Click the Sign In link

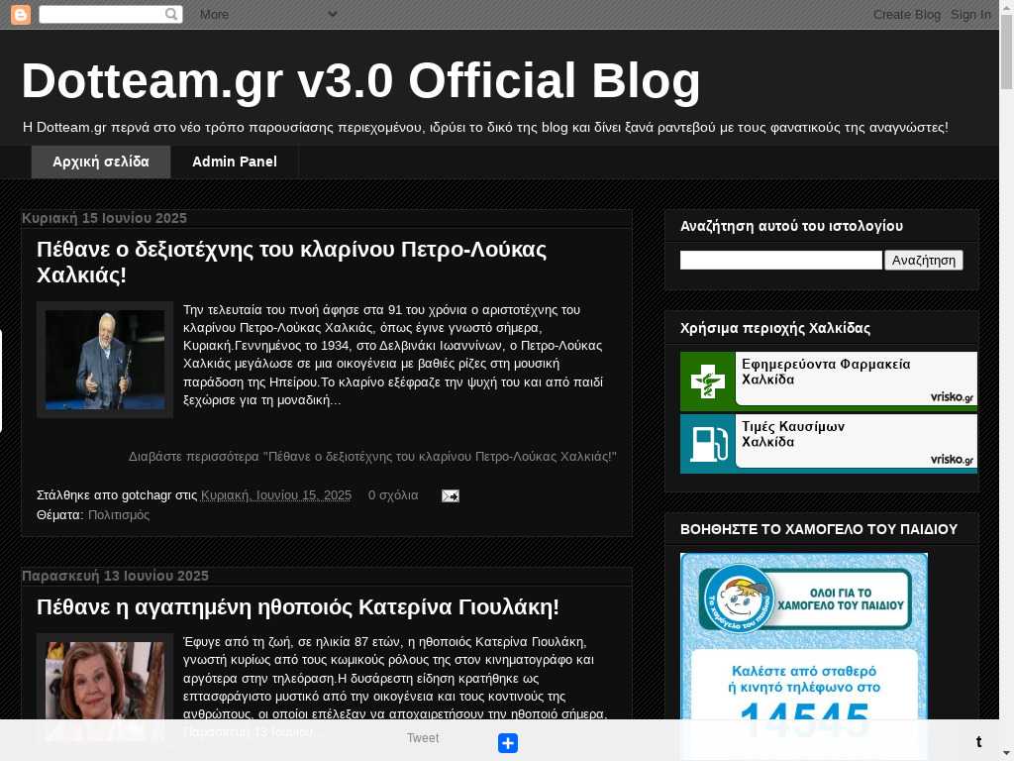[970, 14]
